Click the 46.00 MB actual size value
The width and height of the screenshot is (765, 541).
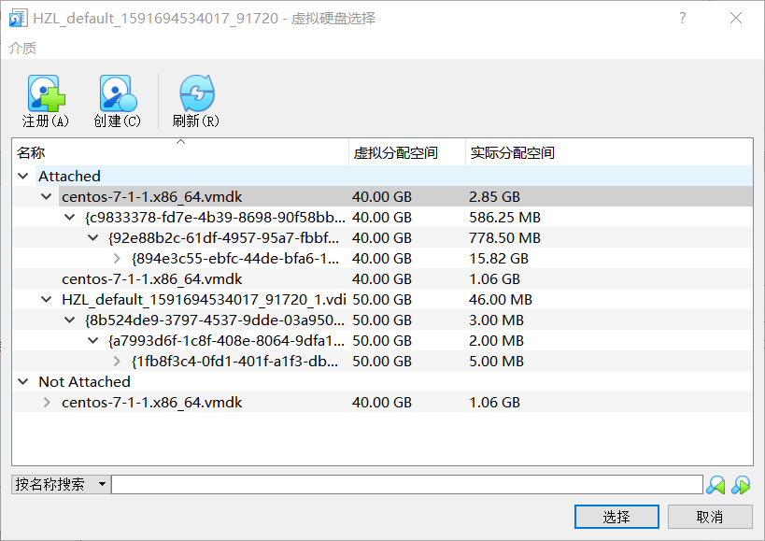pos(501,300)
